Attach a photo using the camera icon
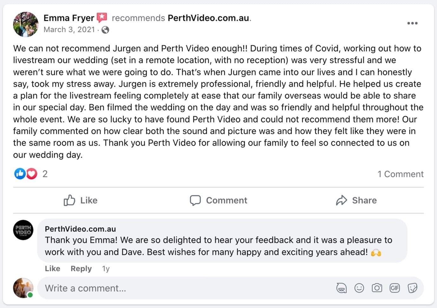 [x=377, y=288]
